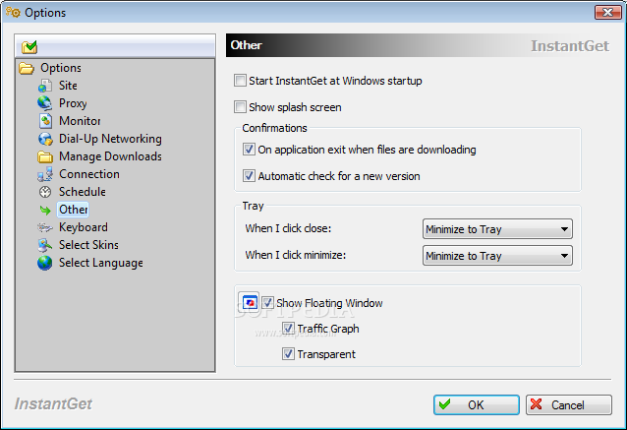Screen dimensions: 627x430
Task: Click the Manage Downloads folder icon
Action: 45,156
